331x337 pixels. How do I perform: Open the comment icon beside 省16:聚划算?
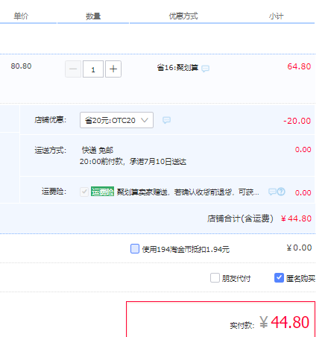click(x=205, y=69)
